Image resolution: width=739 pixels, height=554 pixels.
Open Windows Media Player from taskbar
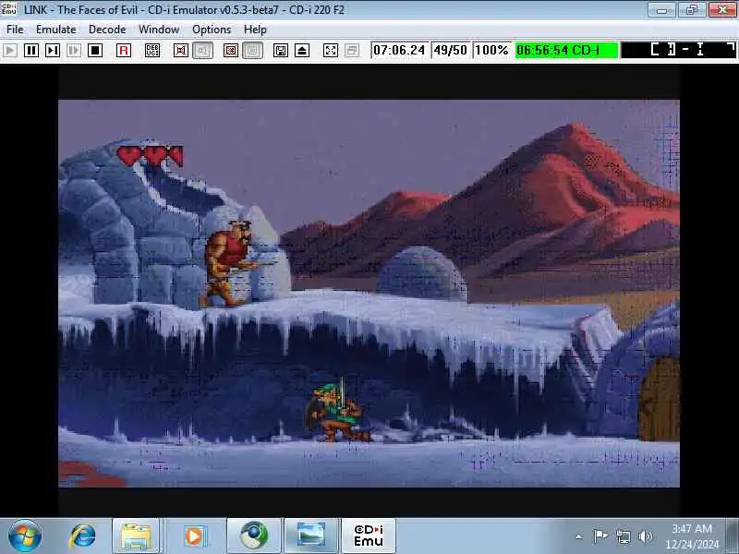195,536
